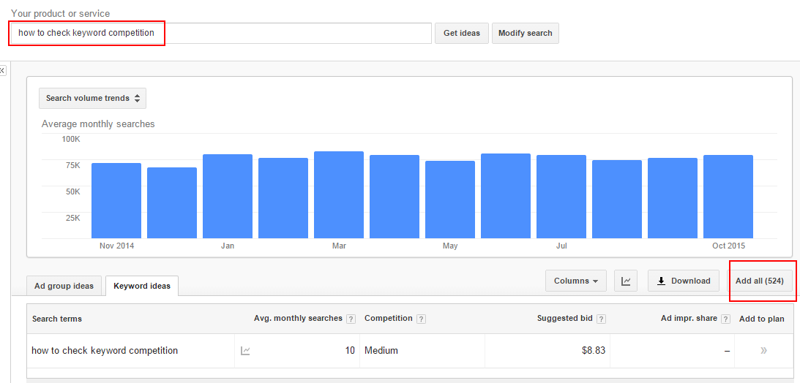800x383 pixels.
Task: Click the Oct 2015 bar in the chart
Action: pos(728,196)
